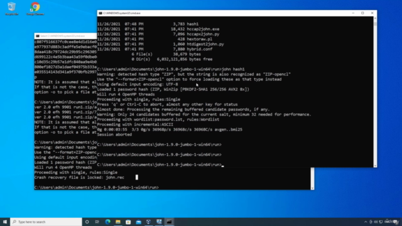Click the 'john hash1' command text
Image resolution: width=402 pixels, height=226 pixels.
tap(233, 69)
